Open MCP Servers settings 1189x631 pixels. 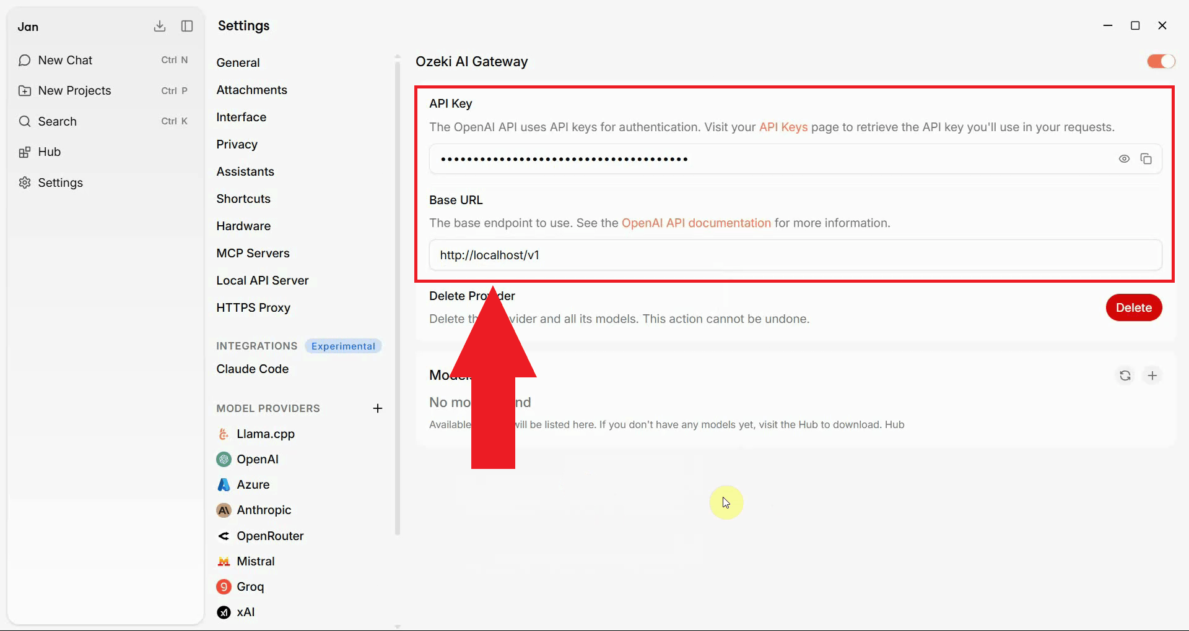point(253,253)
